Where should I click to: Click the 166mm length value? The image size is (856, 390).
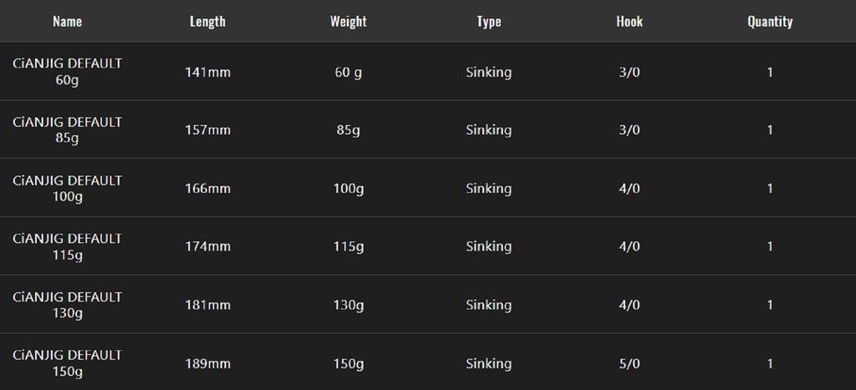coord(207,189)
